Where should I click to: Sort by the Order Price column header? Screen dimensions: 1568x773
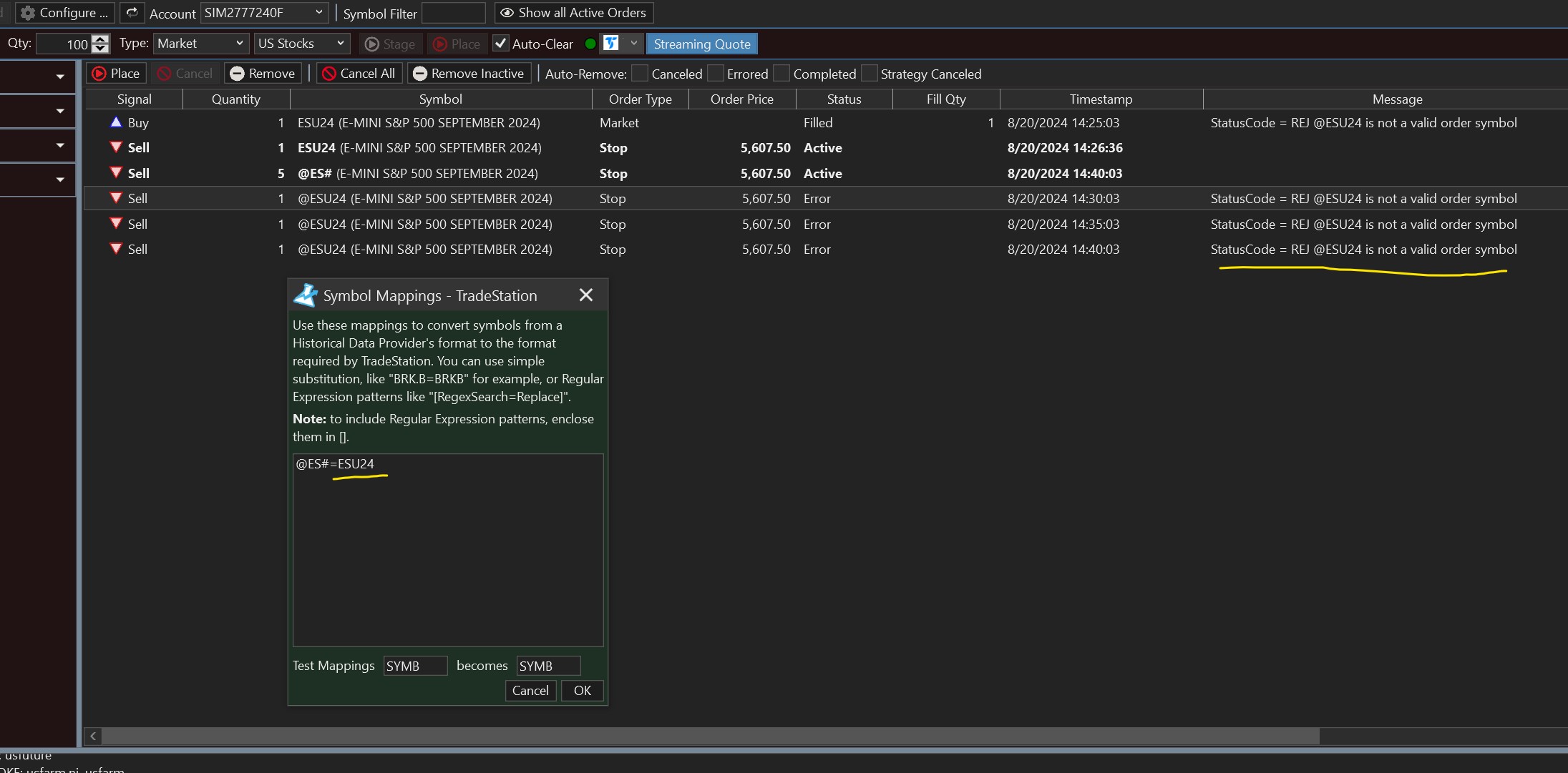tap(742, 99)
